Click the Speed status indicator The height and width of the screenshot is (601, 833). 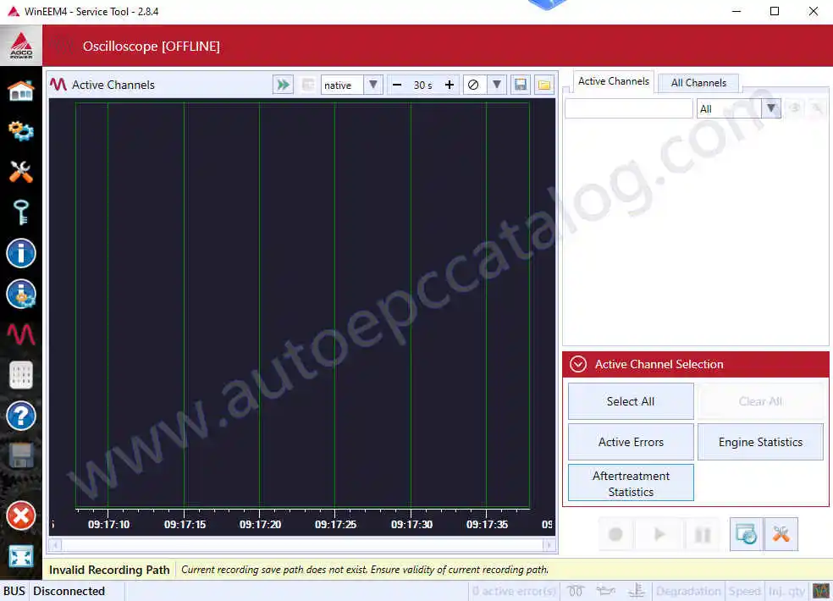tap(744, 591)
